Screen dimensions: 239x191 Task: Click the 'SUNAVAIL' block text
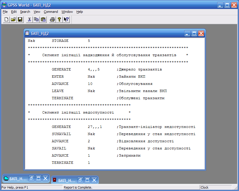coord(61,134)
